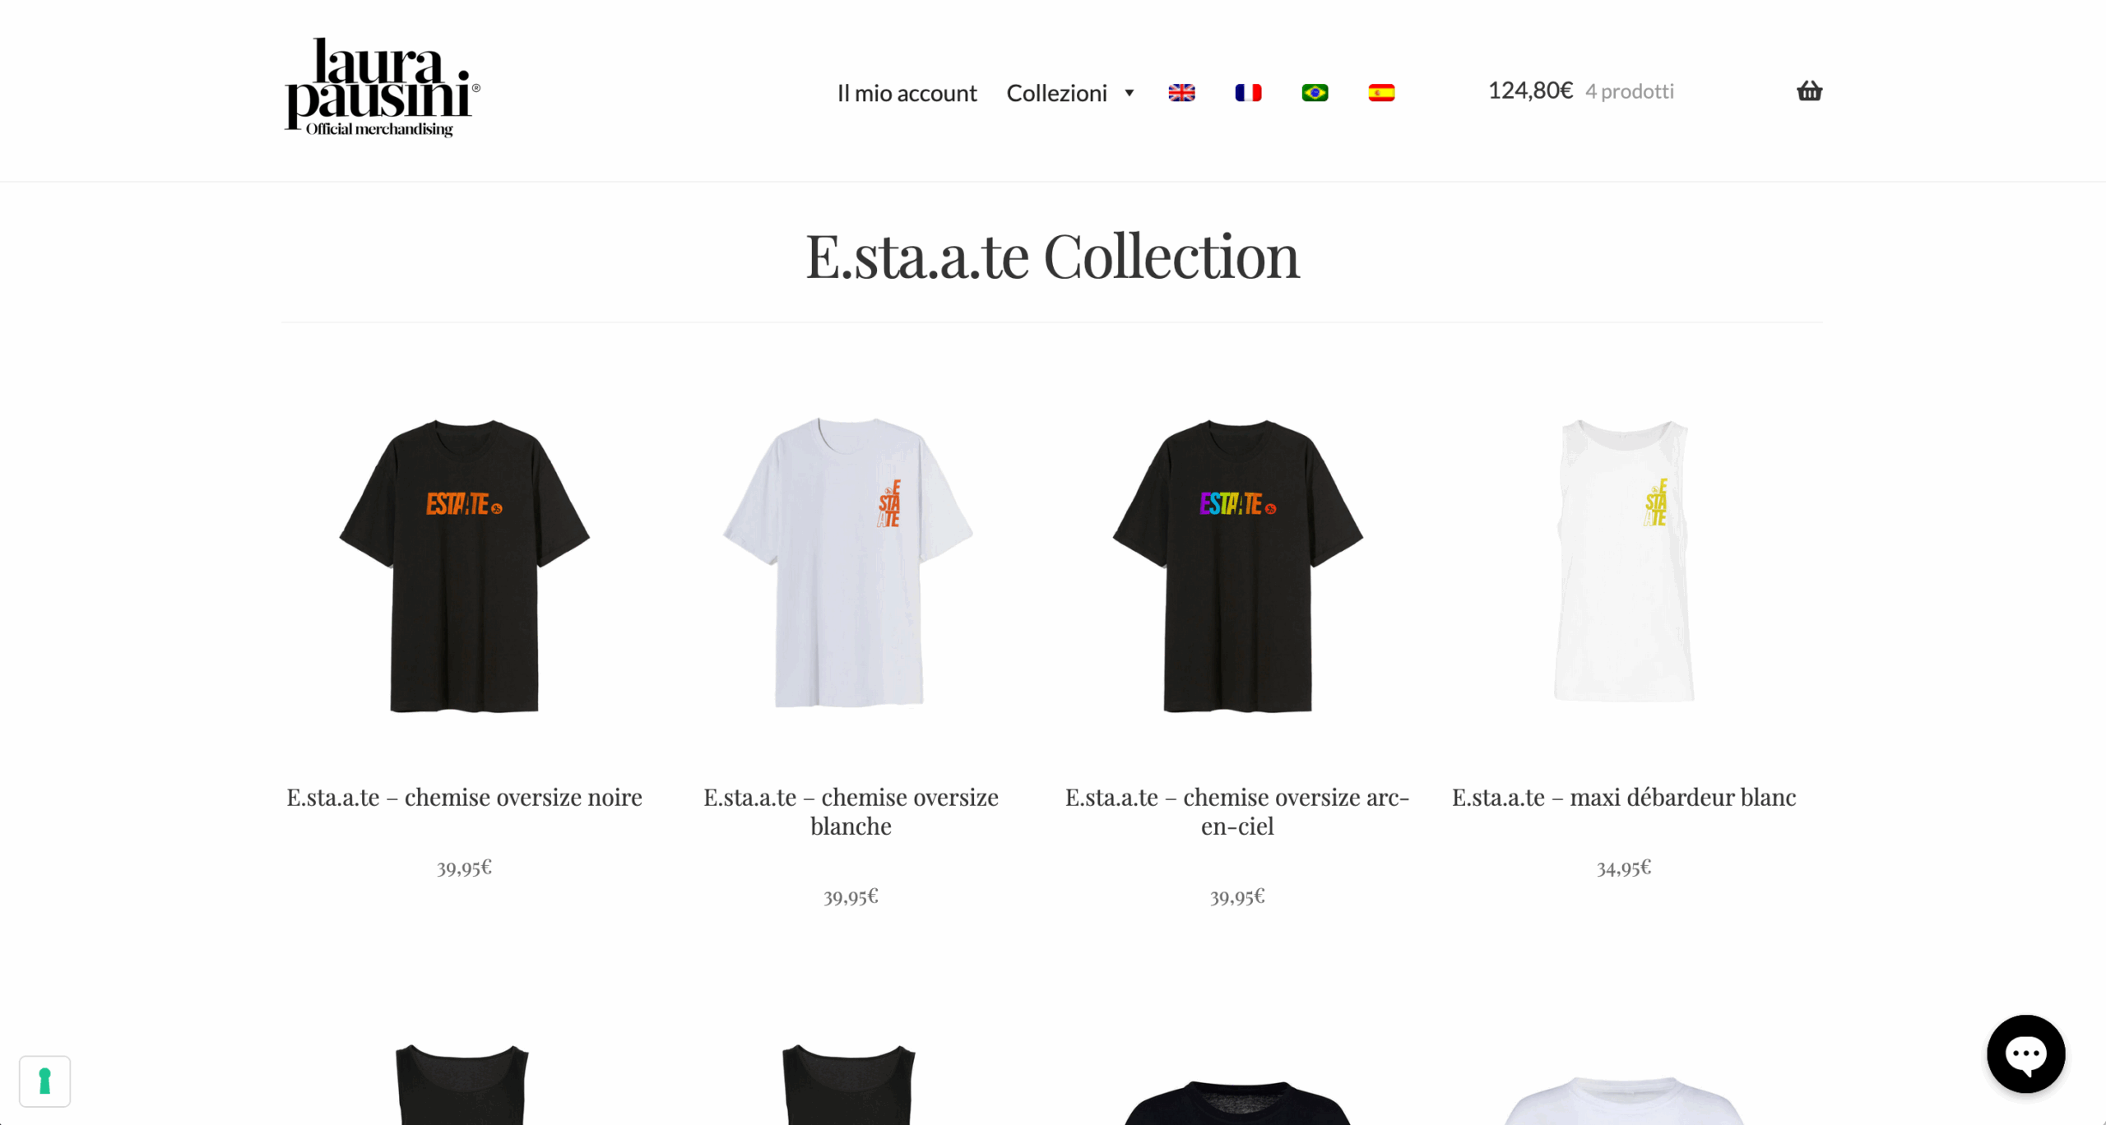View cart total 124,80€

(1530, 90)
